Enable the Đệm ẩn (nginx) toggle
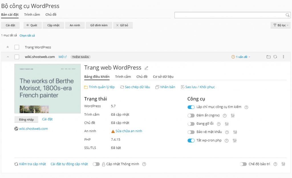 (191, 115)
